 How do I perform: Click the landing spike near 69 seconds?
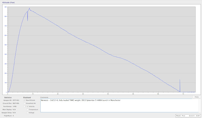point(180,85)
